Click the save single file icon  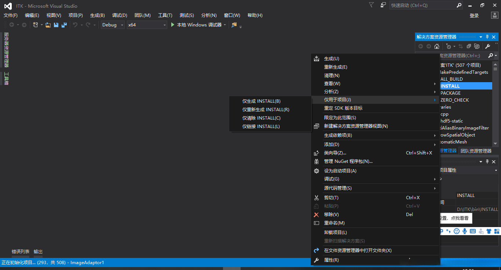click(56, 25)
